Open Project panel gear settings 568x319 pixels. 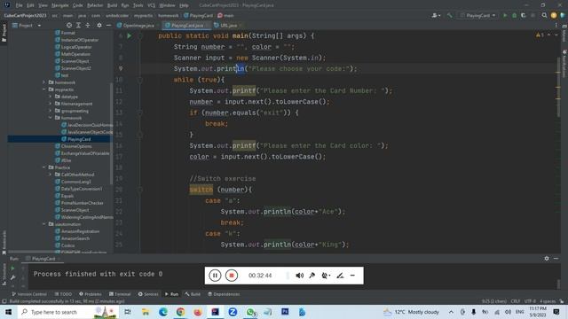point(99,26)
